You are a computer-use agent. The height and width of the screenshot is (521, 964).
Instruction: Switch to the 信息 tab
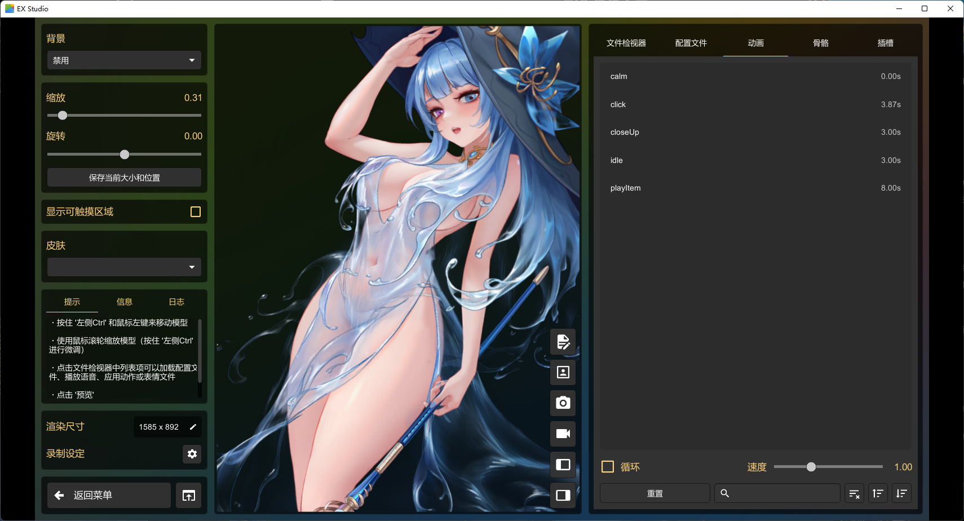click(125, 302)
